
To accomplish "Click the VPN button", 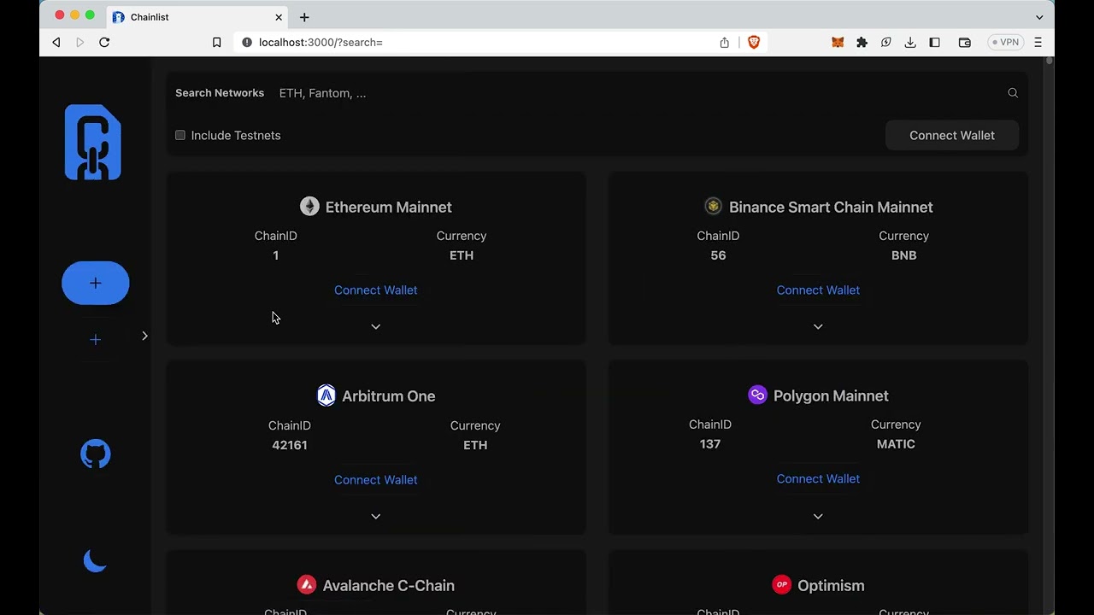I will point(1006,42).
